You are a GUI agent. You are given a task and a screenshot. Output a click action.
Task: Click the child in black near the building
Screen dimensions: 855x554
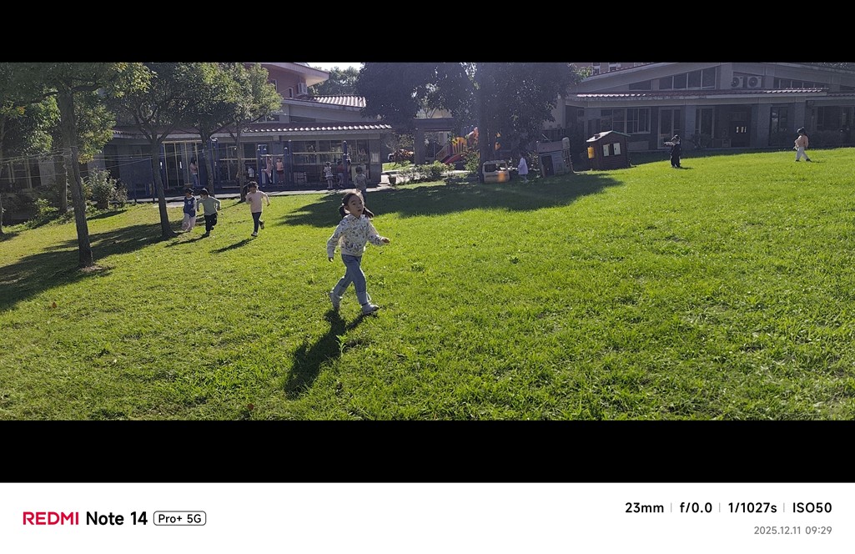[x=675, y=152]
